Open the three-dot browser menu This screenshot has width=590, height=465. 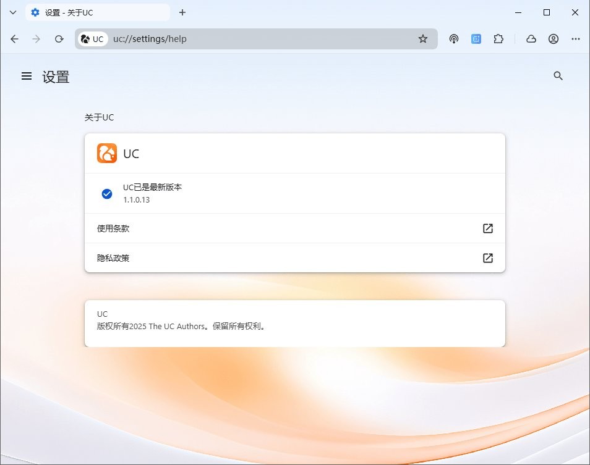(x=576, y=39)
